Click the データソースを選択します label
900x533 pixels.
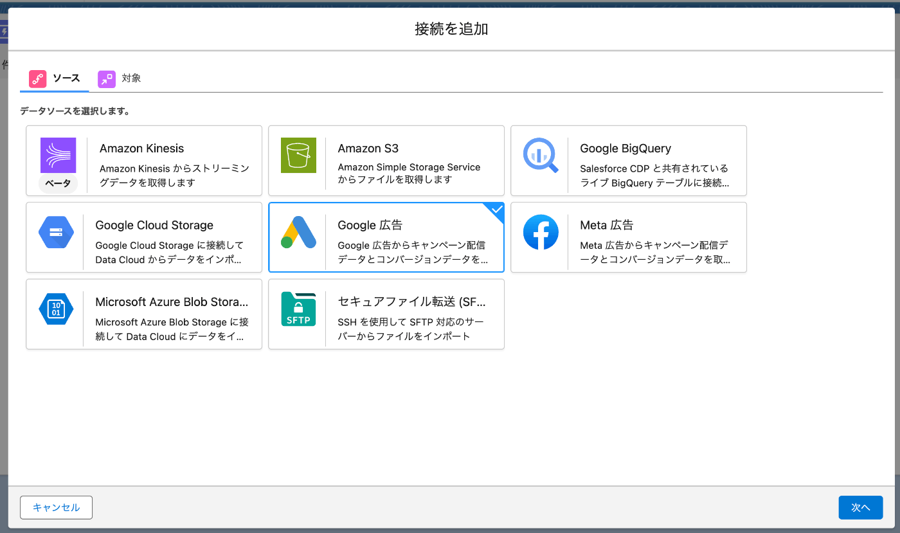[75, 111]
